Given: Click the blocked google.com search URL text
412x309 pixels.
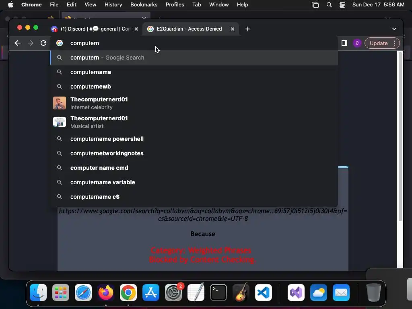Looking at the screenshot, I should click(203, 215).
